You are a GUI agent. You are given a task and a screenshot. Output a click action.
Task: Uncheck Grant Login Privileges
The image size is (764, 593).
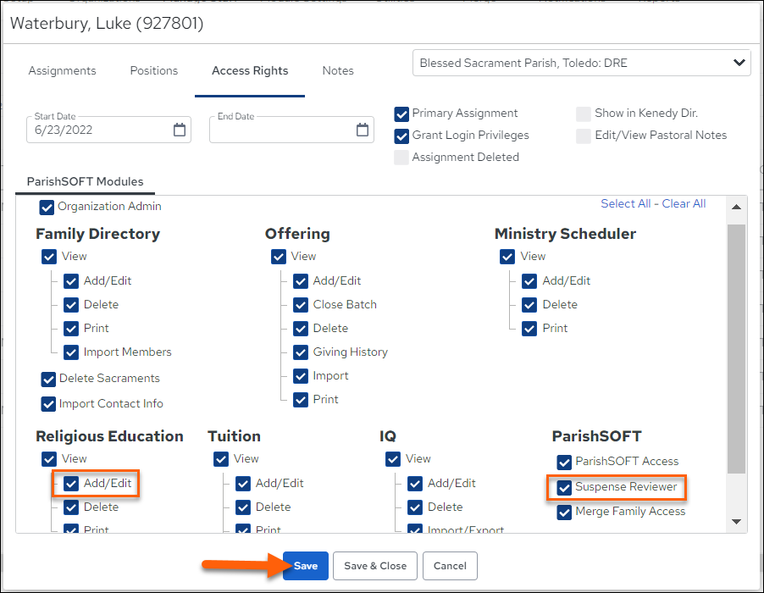(x=401, y=136)
